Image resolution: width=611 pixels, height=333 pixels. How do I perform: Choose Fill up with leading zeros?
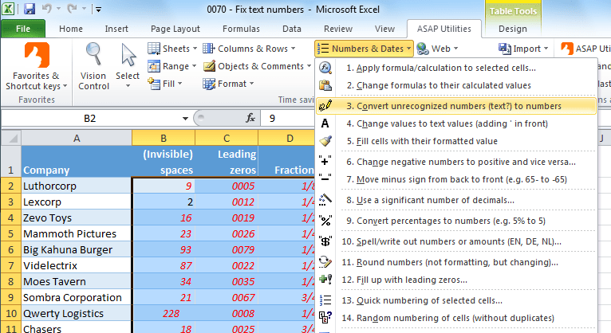[456, 280]
